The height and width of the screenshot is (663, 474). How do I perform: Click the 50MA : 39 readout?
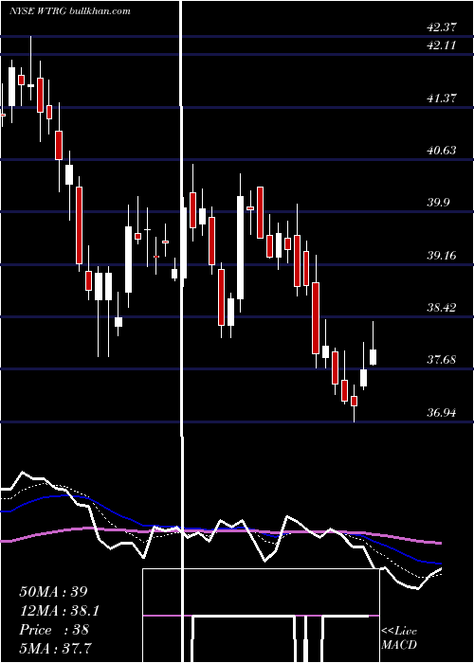(53, 592)
